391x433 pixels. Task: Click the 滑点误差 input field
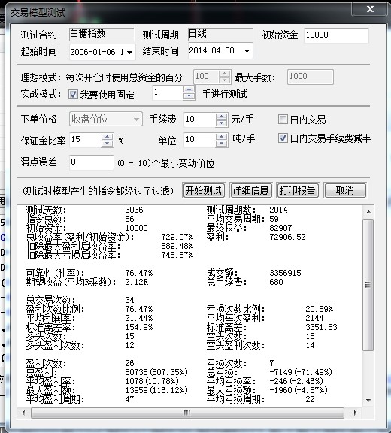92,162
